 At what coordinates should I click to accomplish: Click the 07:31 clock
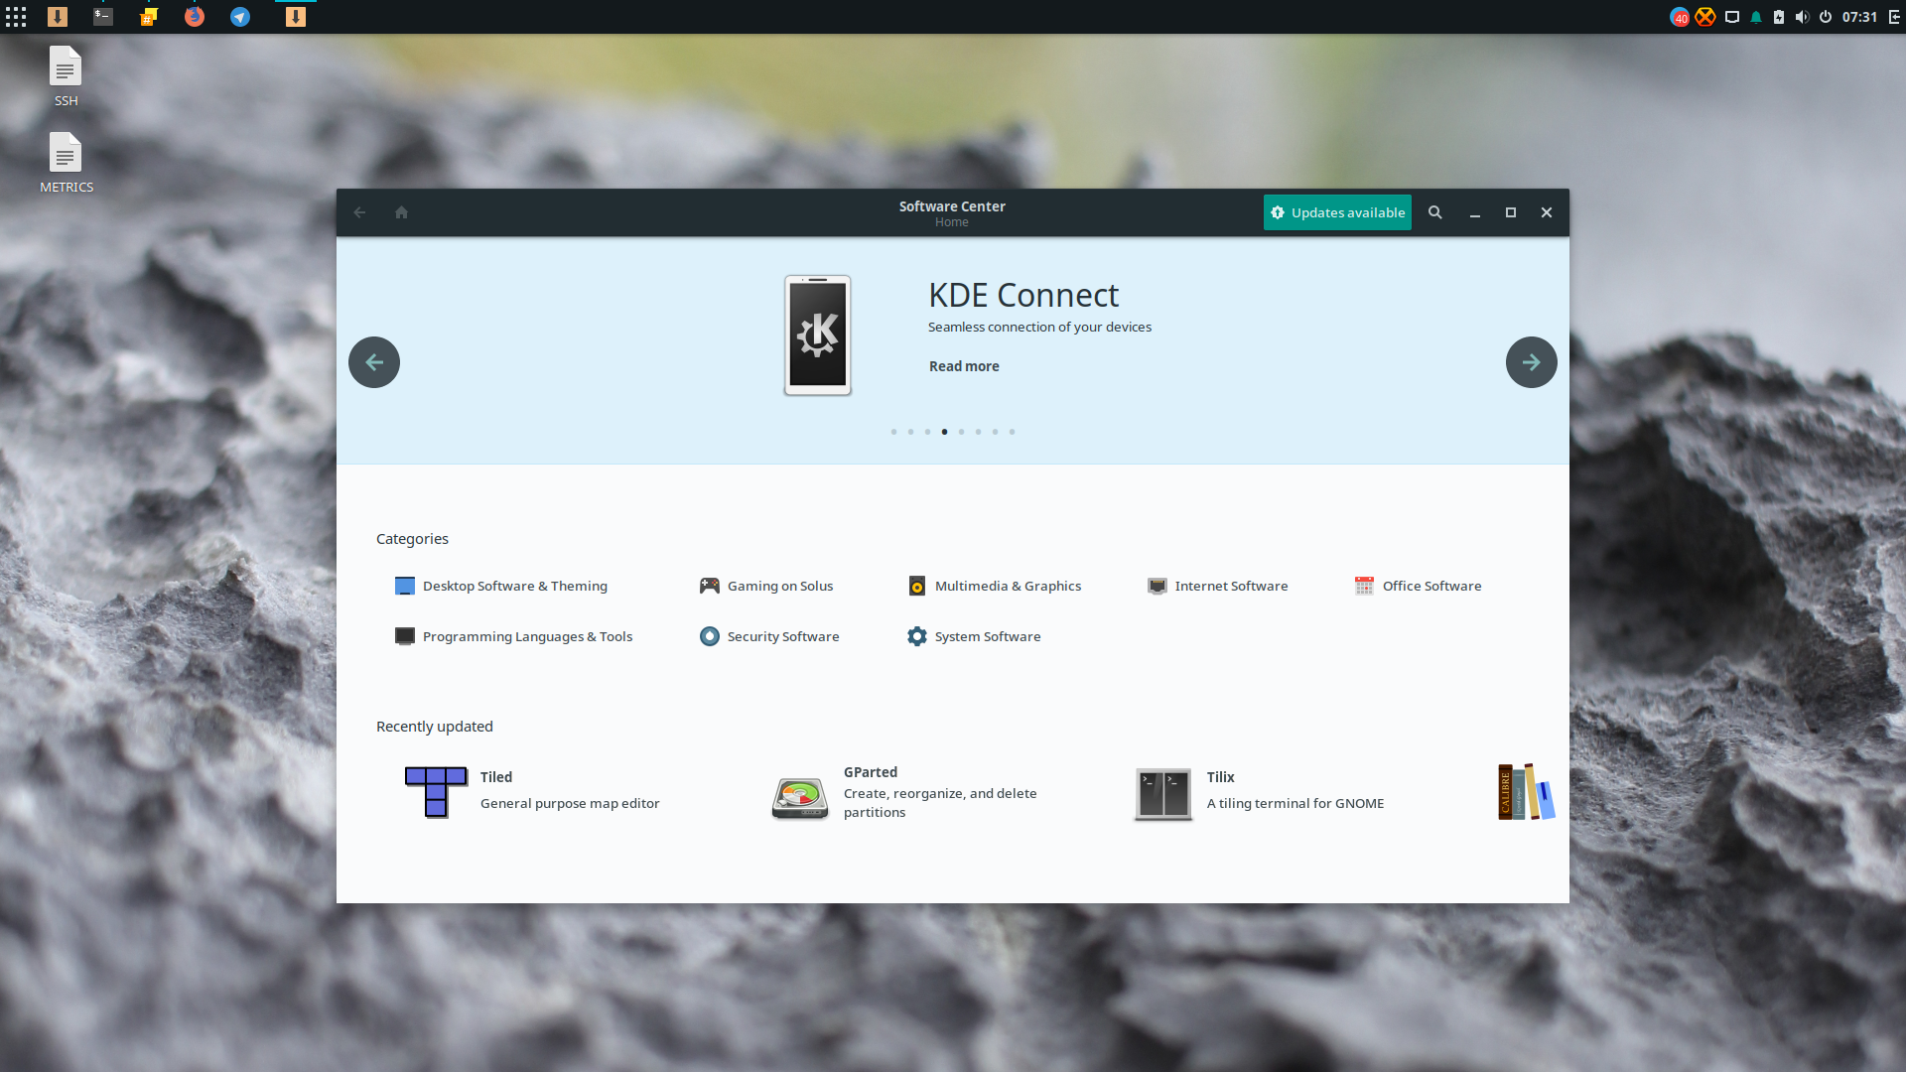click(x=1859, y=17)
